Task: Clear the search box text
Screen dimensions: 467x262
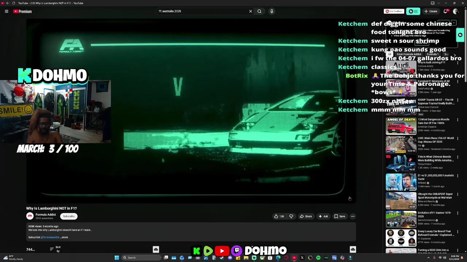Action: (x=251, y=11)
